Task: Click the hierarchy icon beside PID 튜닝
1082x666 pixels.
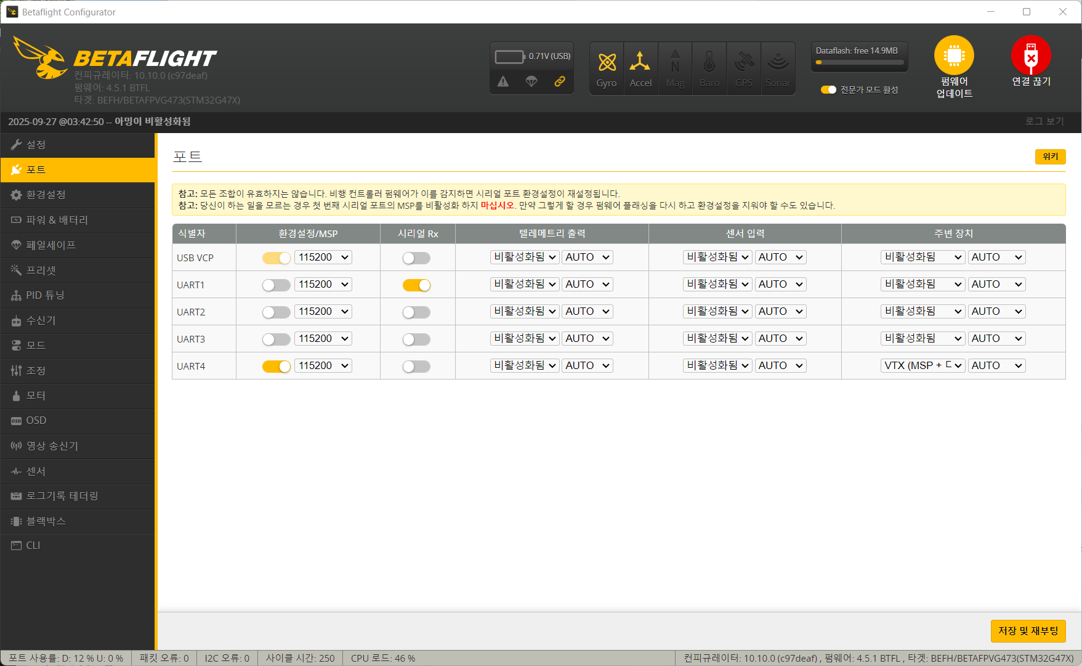Action: (16, 295)
